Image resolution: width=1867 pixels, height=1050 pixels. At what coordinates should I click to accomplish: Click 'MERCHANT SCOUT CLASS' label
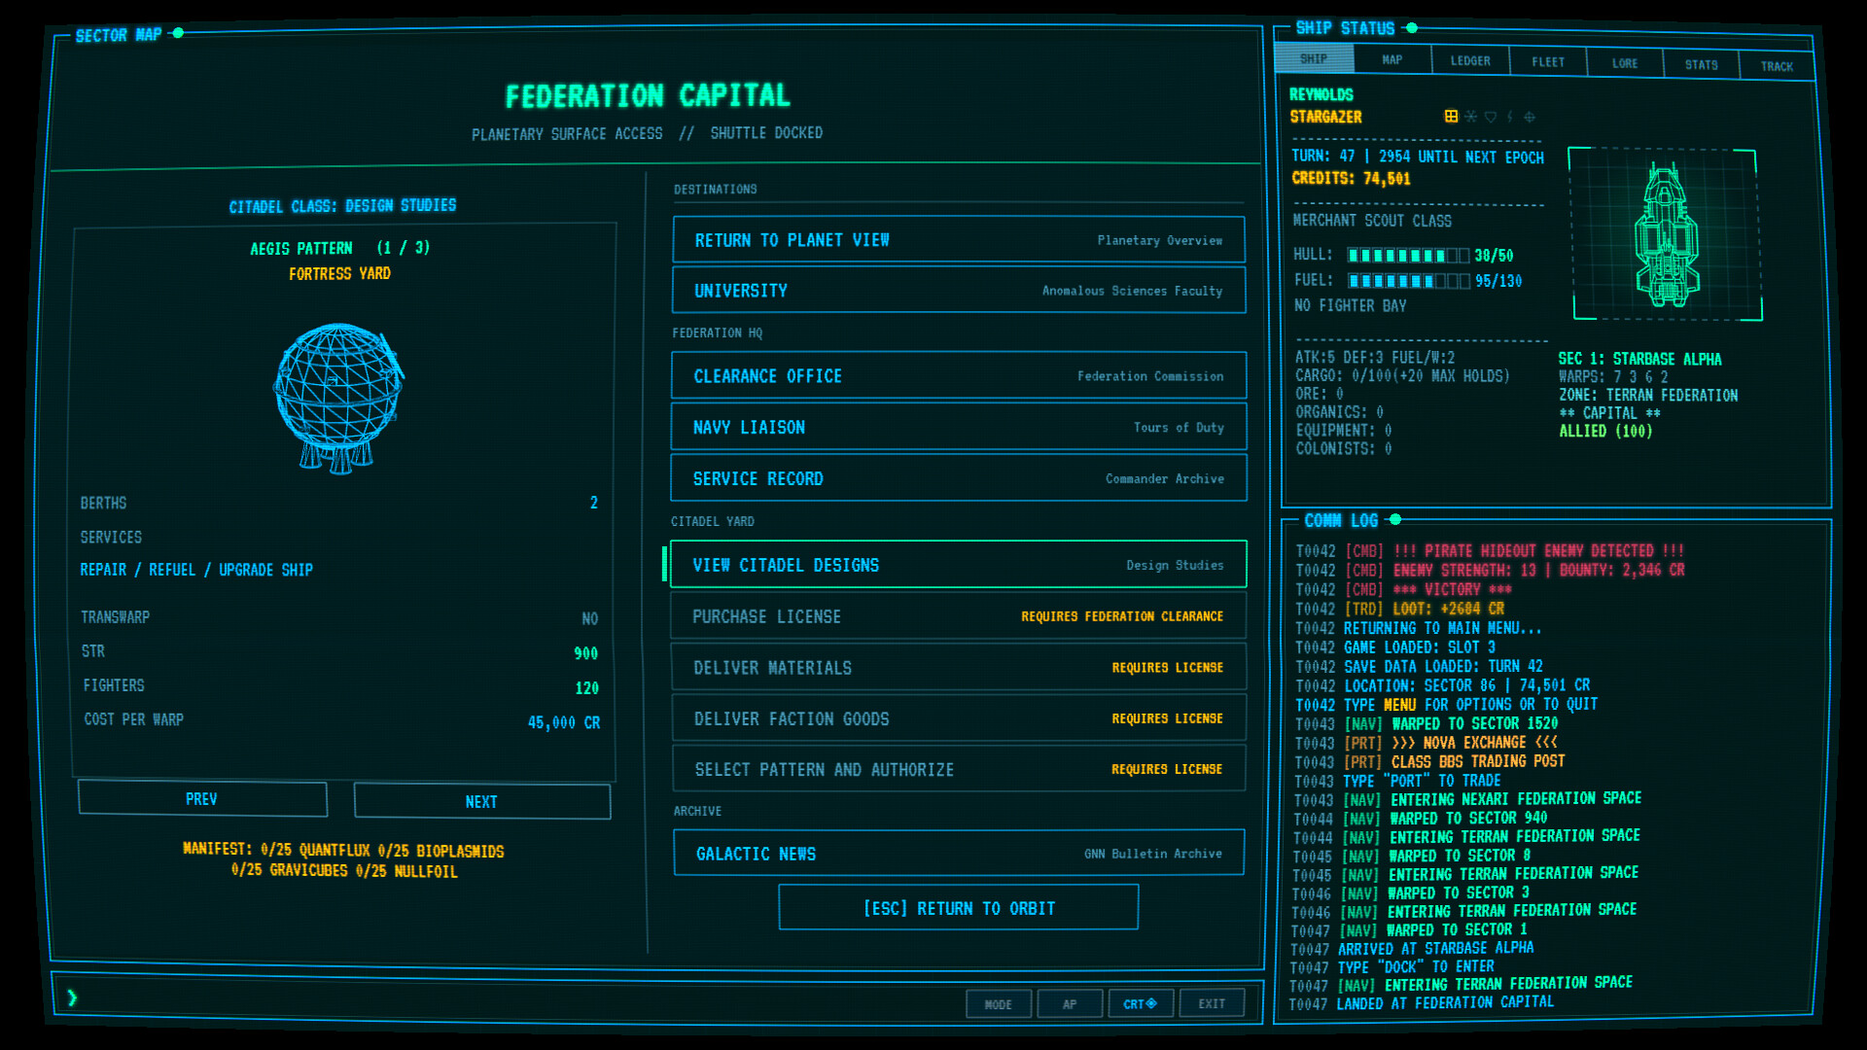point(1372,221)
